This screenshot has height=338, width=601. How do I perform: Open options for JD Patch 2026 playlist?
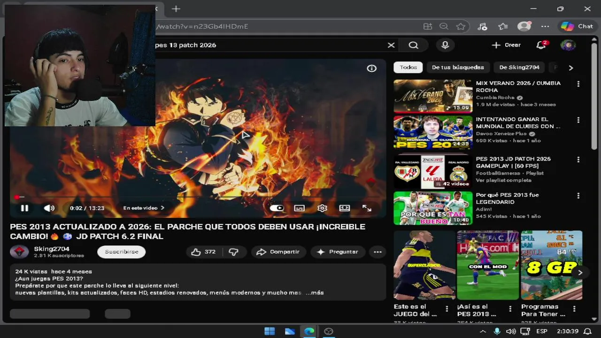(x=578, y=160)
